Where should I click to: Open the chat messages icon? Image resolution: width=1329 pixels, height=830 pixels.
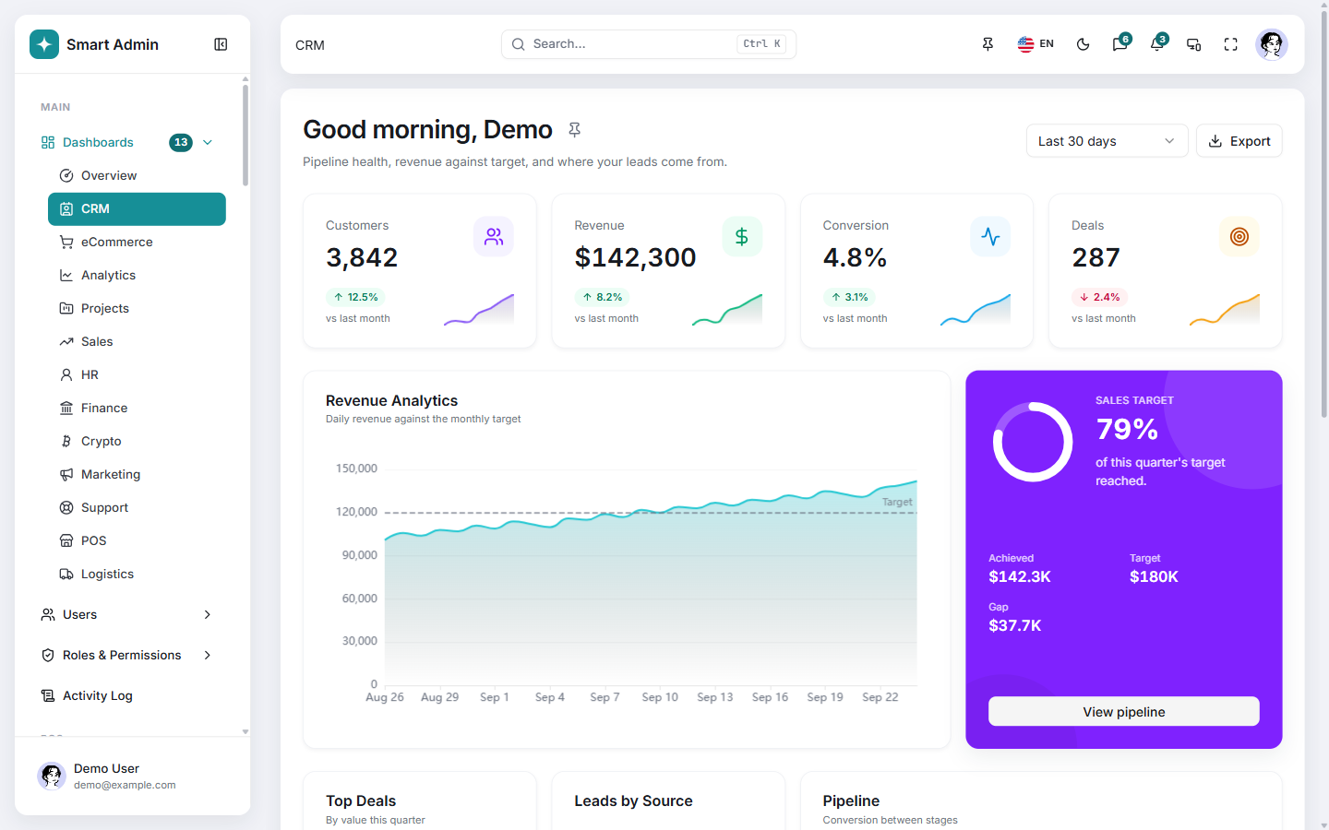1120,44
